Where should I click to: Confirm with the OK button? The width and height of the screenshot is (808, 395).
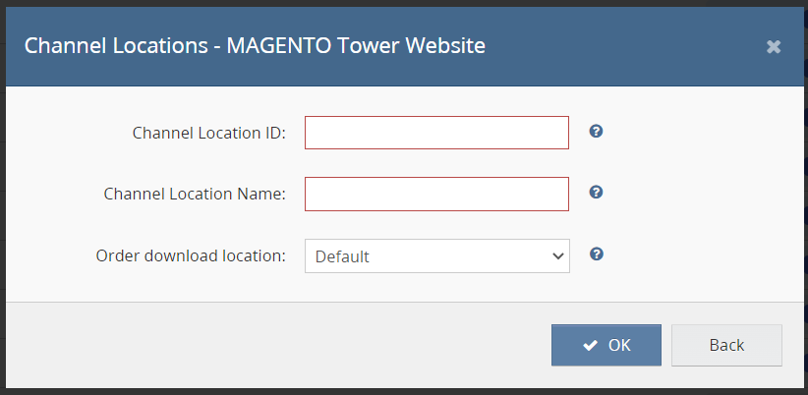click(x=606, y=345)
